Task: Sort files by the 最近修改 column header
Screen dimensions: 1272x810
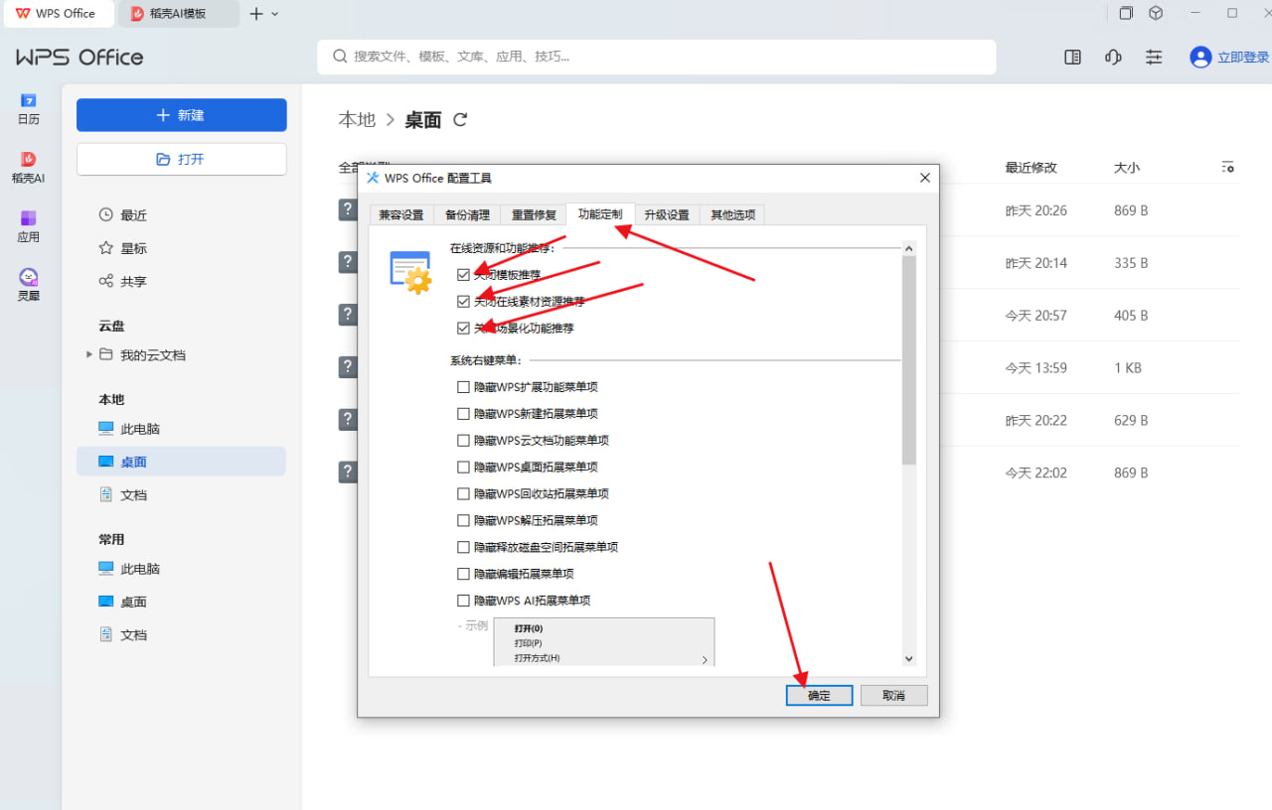Action: click(1032, 168)
